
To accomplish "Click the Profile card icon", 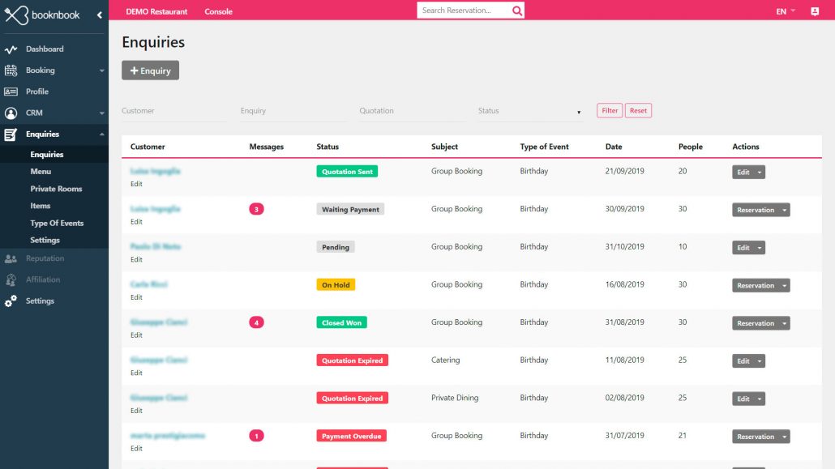I will click(x=11, y=92).
